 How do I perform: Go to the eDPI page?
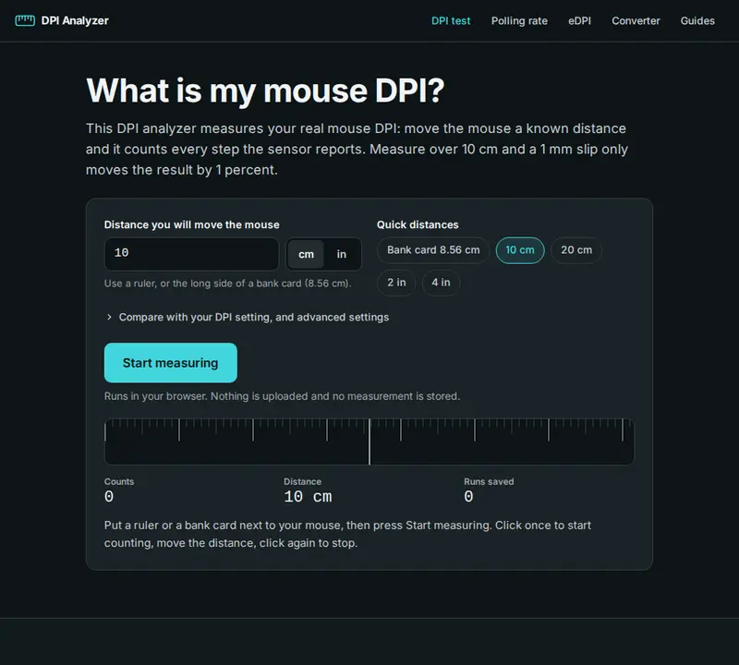coord(579,20)
